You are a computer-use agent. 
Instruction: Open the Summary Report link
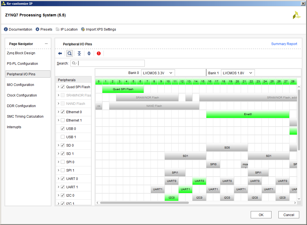tap(284, 44)
